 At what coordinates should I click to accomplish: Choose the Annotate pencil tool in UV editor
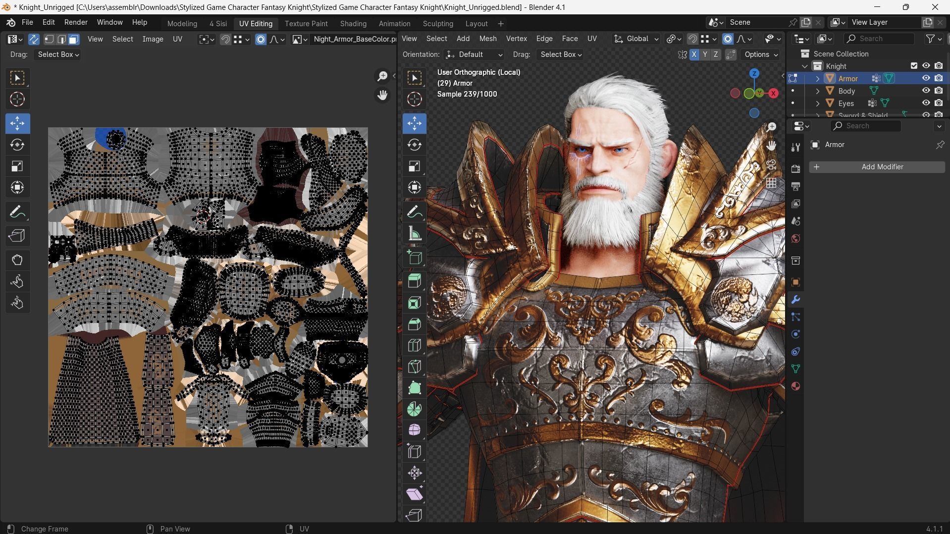point(17,213)
